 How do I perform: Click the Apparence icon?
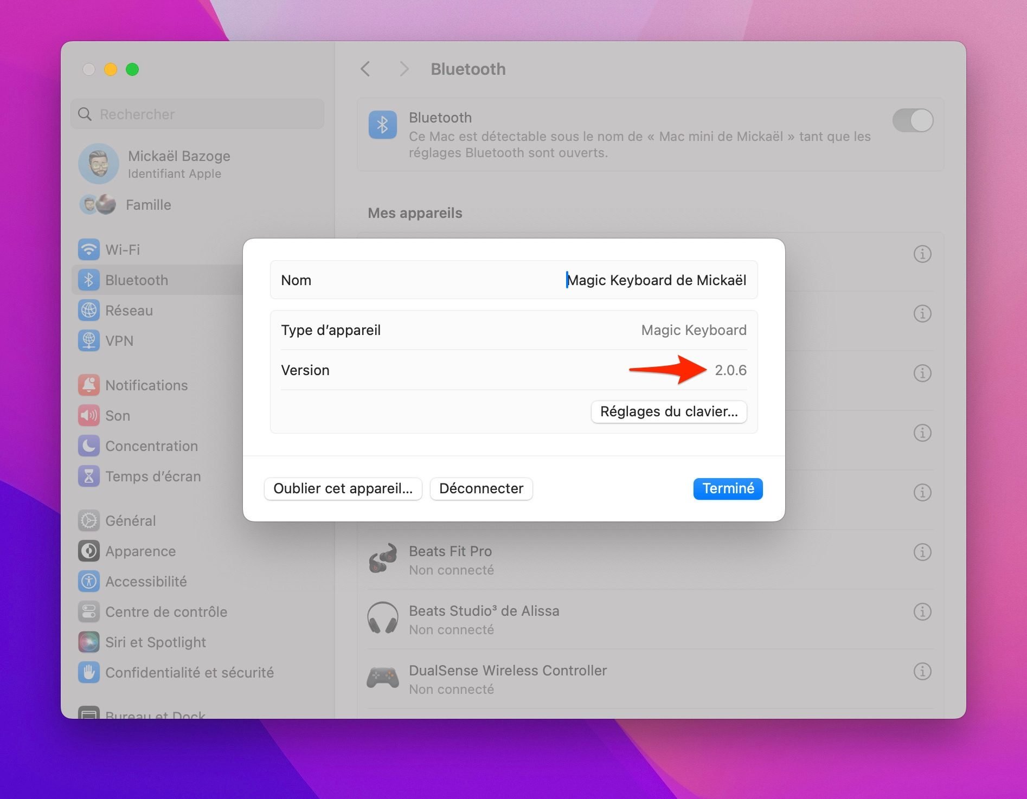[x=89, y=551]
